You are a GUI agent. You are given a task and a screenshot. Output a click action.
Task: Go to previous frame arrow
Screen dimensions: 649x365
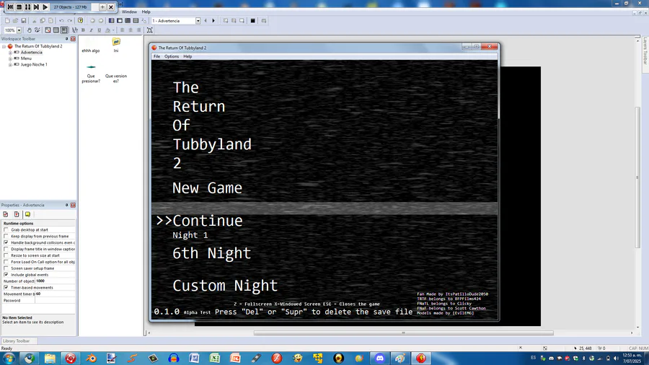206,21
